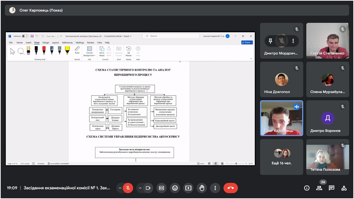
Task: Expand video settings arrow beside camera
Action: tap(140, 188)
